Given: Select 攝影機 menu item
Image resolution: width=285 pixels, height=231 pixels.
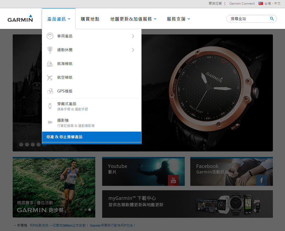Looking at the screenshot, I should click(x=92, y=123).
